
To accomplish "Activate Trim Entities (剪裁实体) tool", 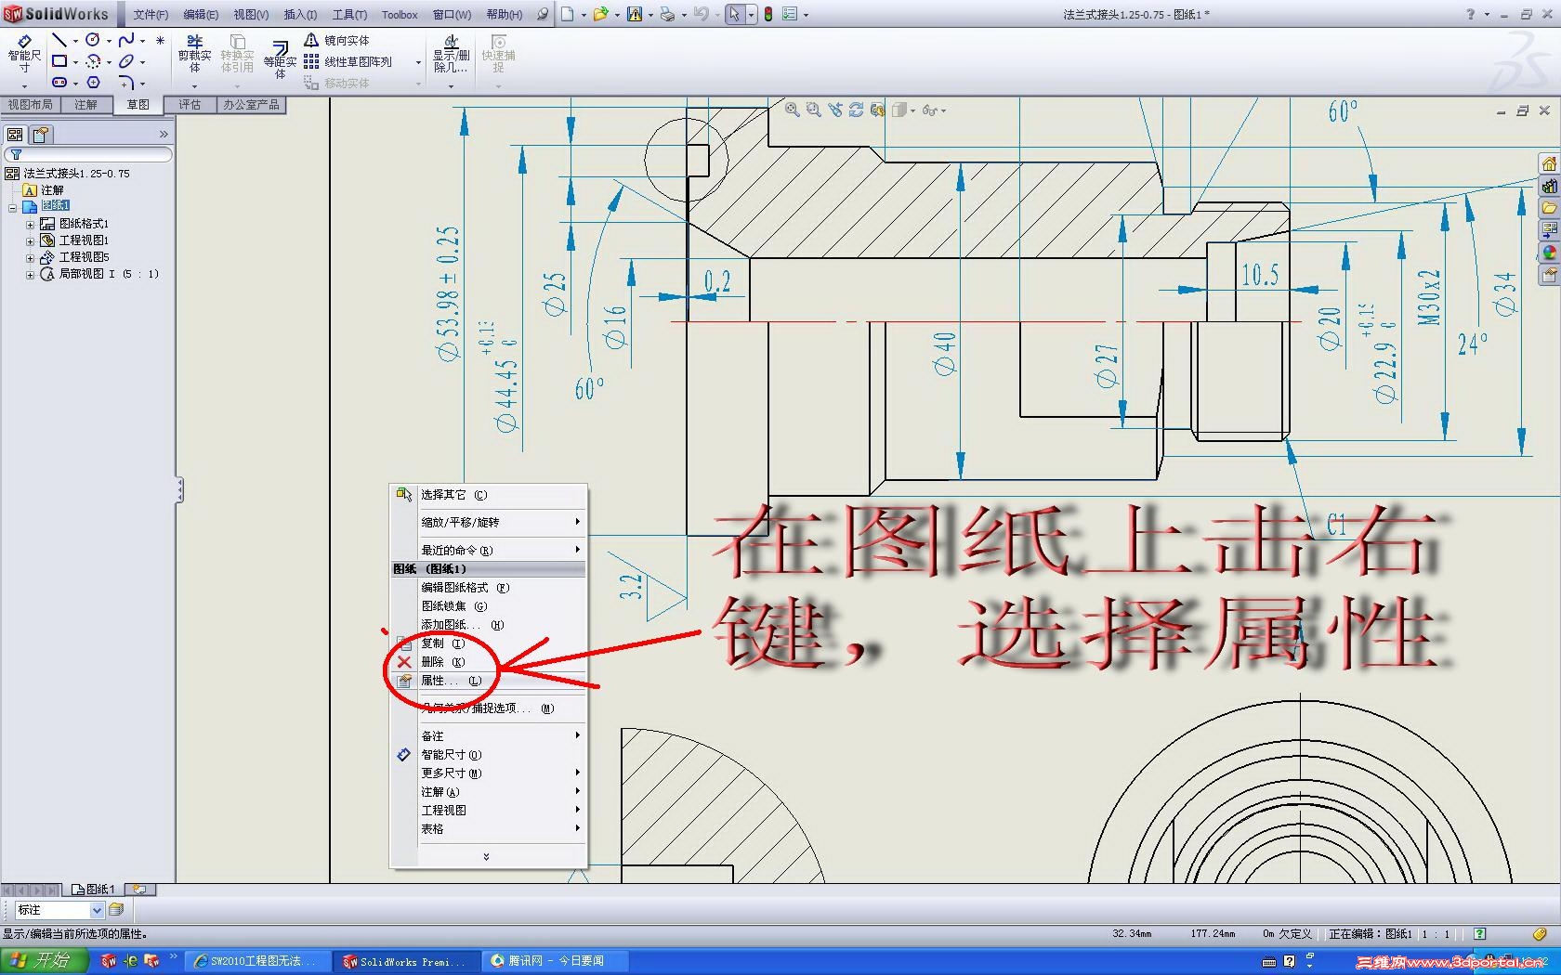I will point(195,55).
